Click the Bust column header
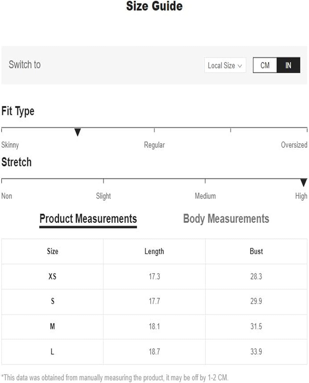 [256, 251]
